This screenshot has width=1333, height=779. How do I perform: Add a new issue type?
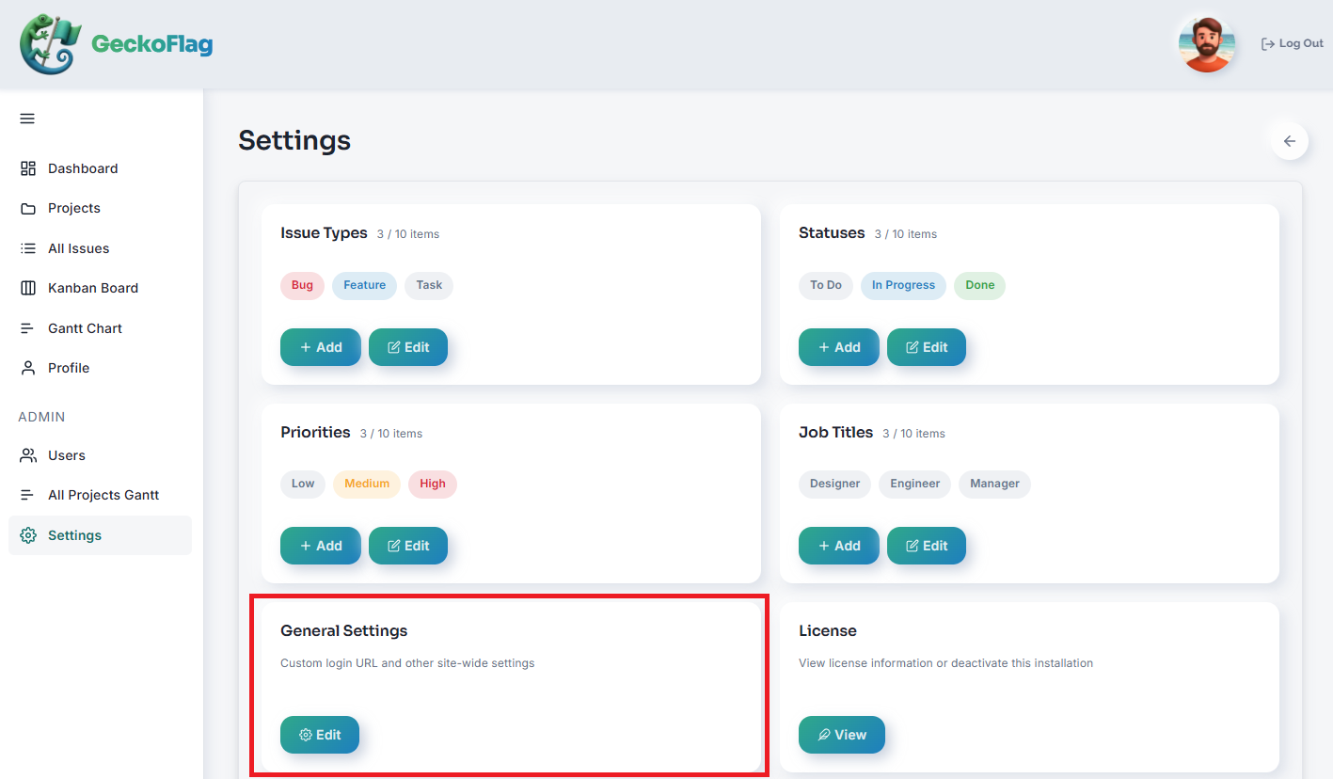coord(321,347)
